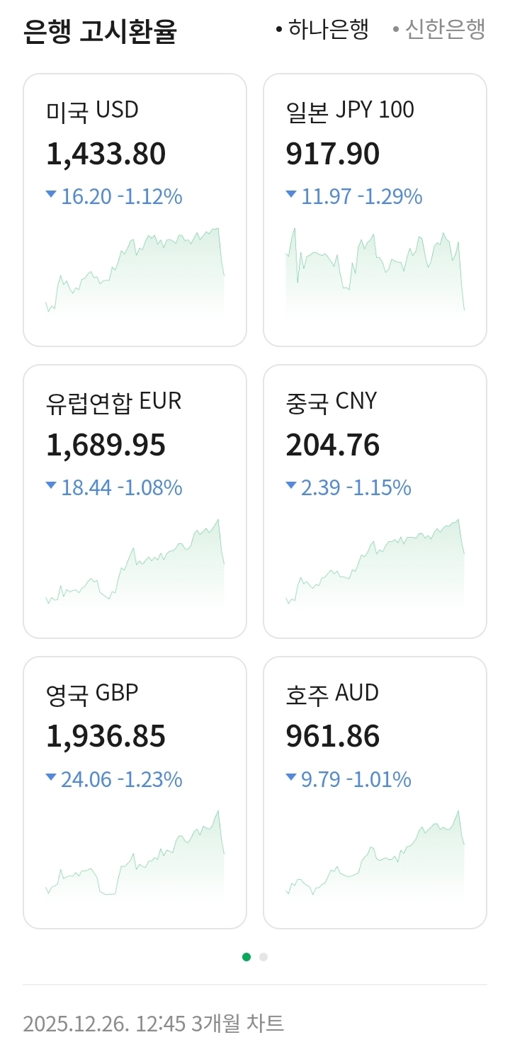Image resolution: width=510 pixels, height=1047 pixels.
Task: Click the 유럽연합 EUR card title
Action: [113, 402]
